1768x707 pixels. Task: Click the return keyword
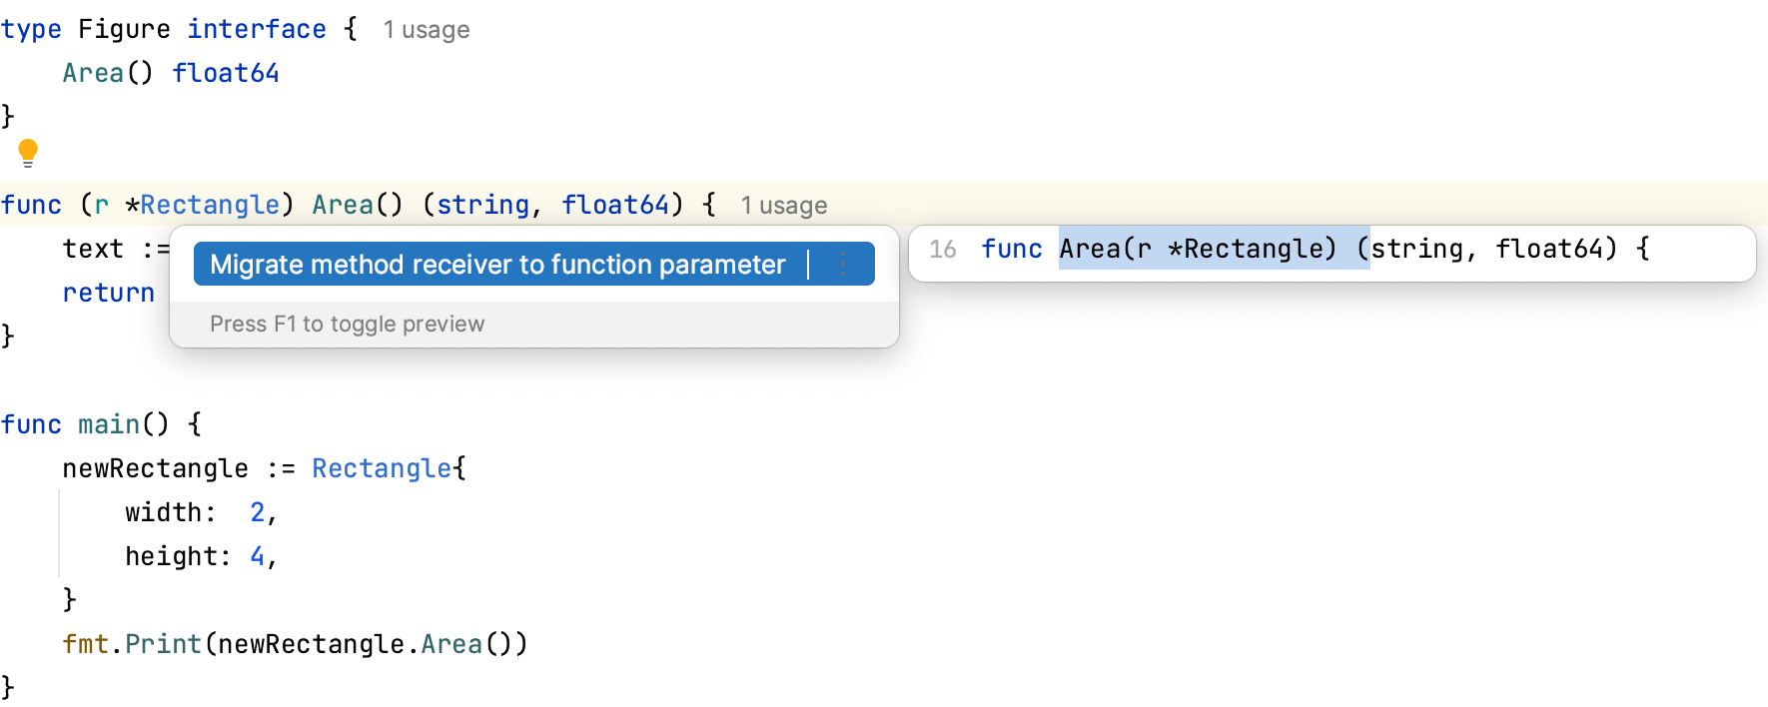click(108, 294)
